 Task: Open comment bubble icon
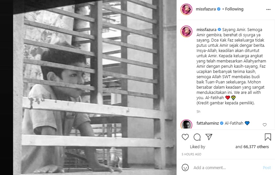(197, 137)
